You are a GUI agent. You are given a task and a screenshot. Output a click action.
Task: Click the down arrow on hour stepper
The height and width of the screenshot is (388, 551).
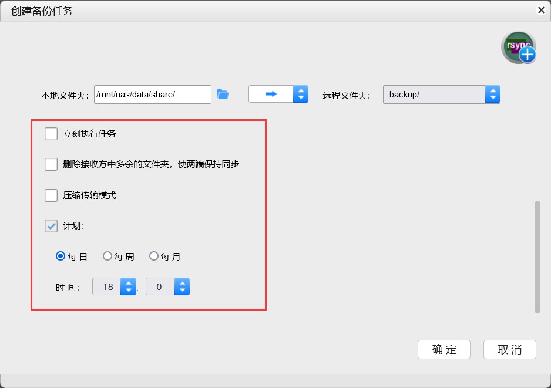pos(129,290)
